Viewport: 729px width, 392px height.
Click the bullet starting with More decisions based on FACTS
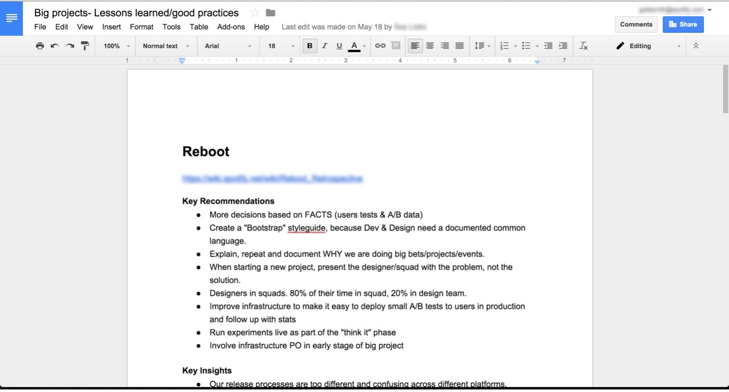[316, 215]
